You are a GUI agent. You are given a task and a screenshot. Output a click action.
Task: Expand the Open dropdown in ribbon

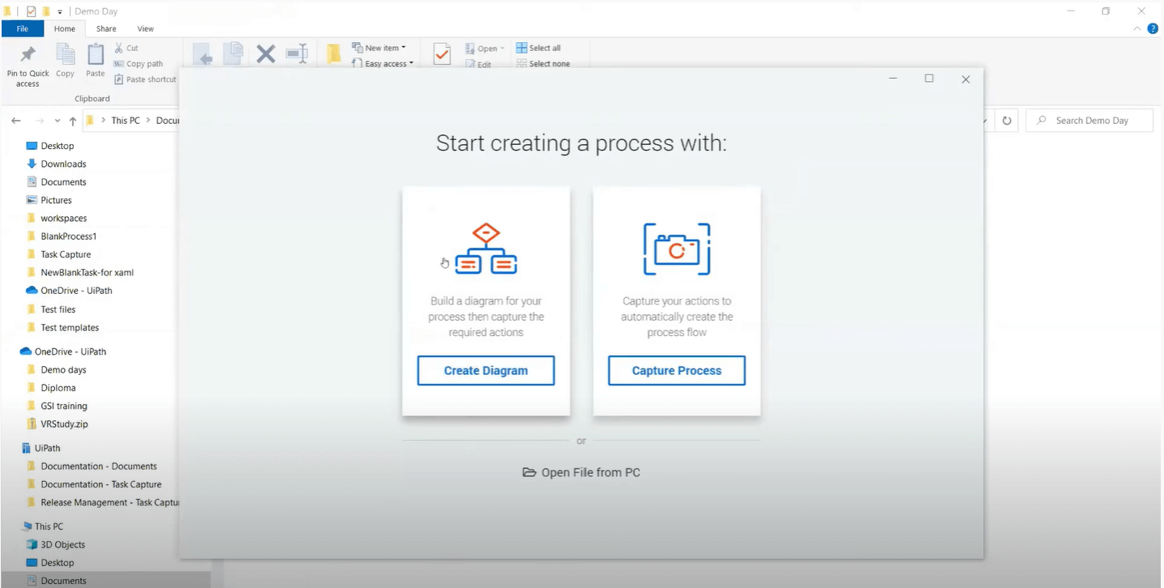click(x=485, y=49)
